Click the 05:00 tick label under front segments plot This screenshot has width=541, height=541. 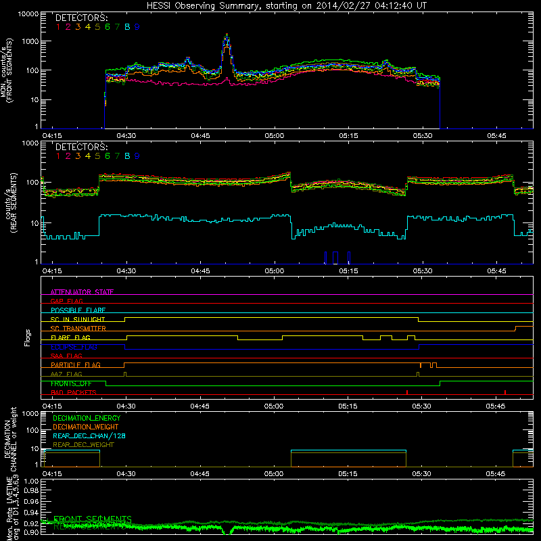pyautogui.click(x=275, y=136)
